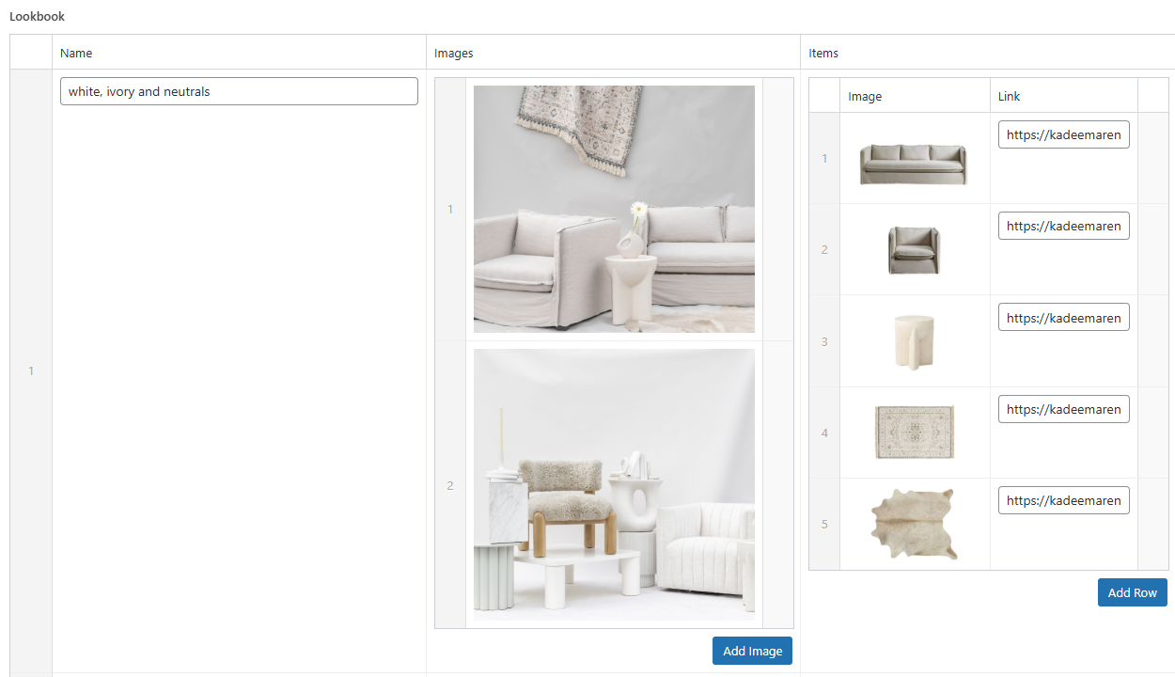Image resolution: width=1175 pixels, height=677 pixels.
Task: Focus the lookbook Name text field
Action: pyautogui.click(x=239, y=91)
